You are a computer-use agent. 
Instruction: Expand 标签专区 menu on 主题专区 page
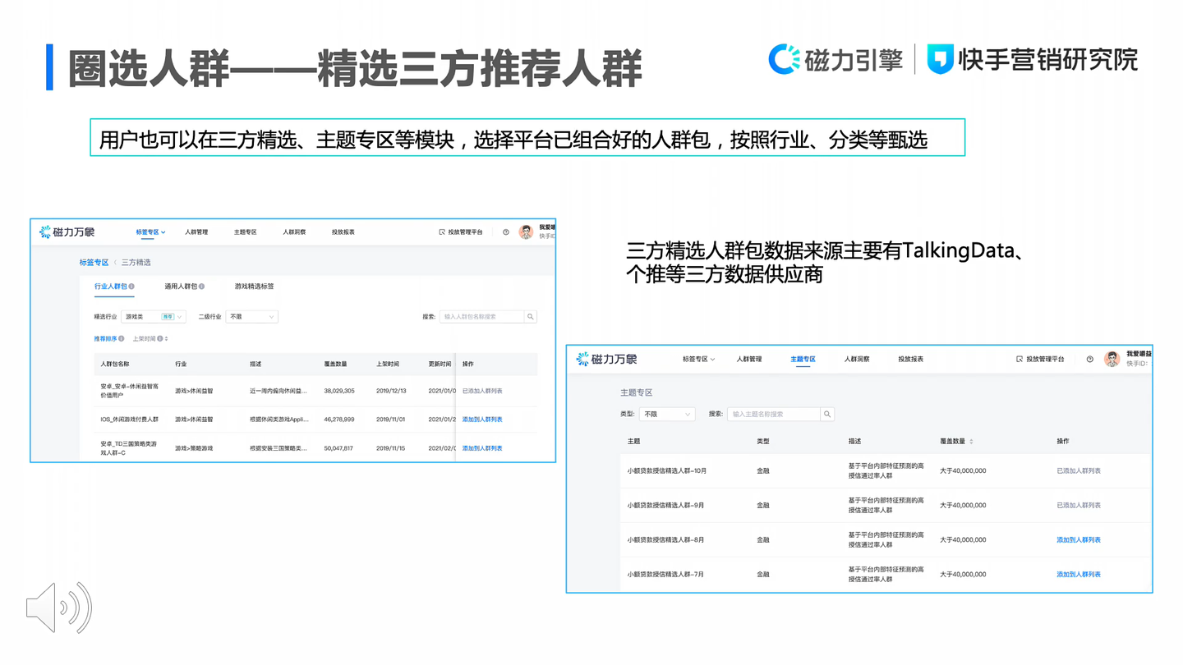698,359
